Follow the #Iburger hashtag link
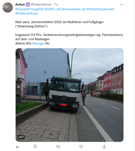The width and height of the screenshot is (135, 151). point(38,43)
